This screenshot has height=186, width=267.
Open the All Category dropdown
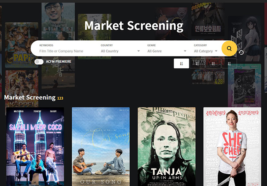pyautogui.click(x=206, y=51)
